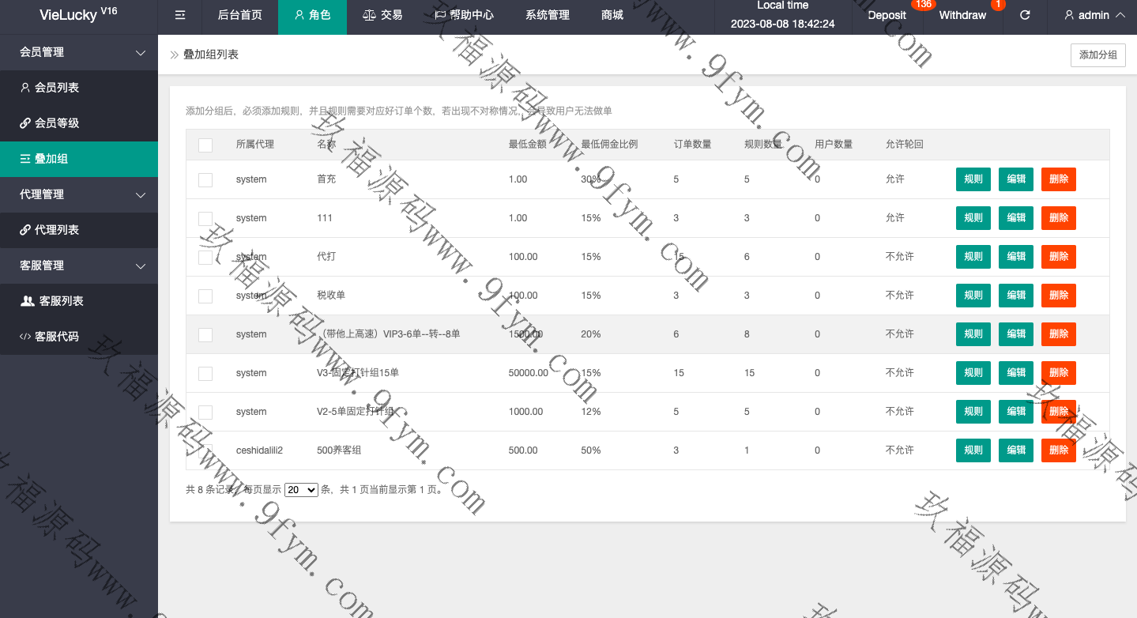This screenshot has width=1137, height=618.
Task: Collapse the 会员管理 sidebar section
Action: [141, 53]
